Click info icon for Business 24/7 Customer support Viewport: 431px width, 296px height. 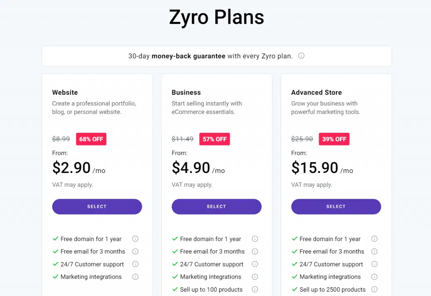[255, 264]
